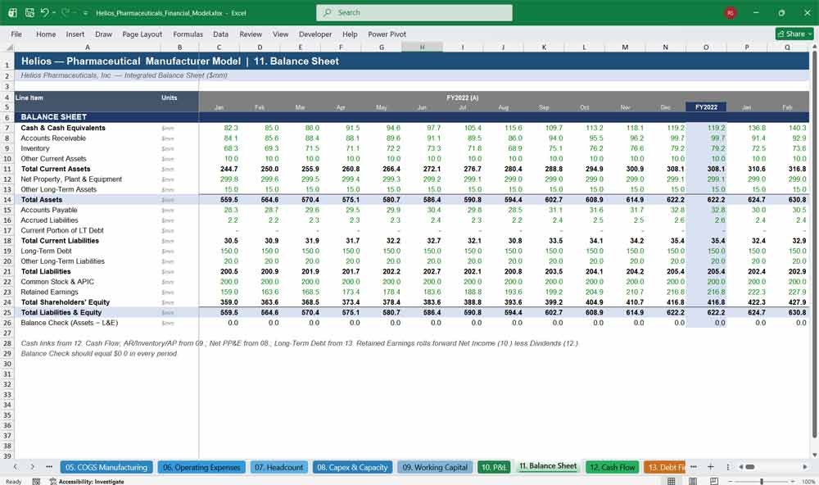Click the vertical scrollbar thumb

point(814,244)
